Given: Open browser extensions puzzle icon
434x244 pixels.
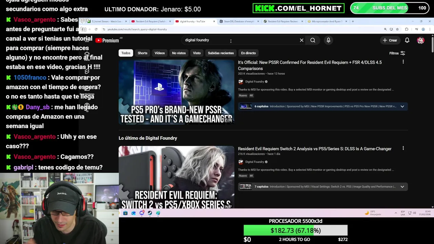Looking at the screenshot, I should pyautogui.click(x=407, y=29).
